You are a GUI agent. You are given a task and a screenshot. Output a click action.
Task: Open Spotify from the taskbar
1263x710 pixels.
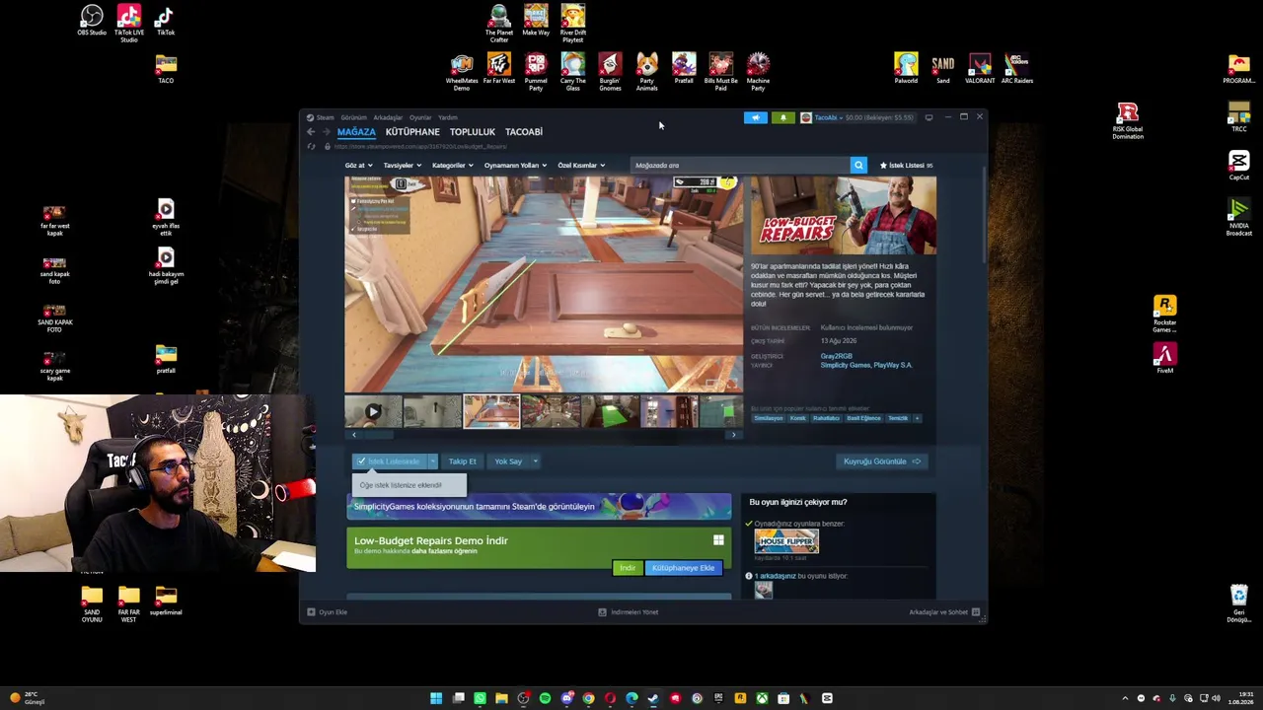[545, 698]
